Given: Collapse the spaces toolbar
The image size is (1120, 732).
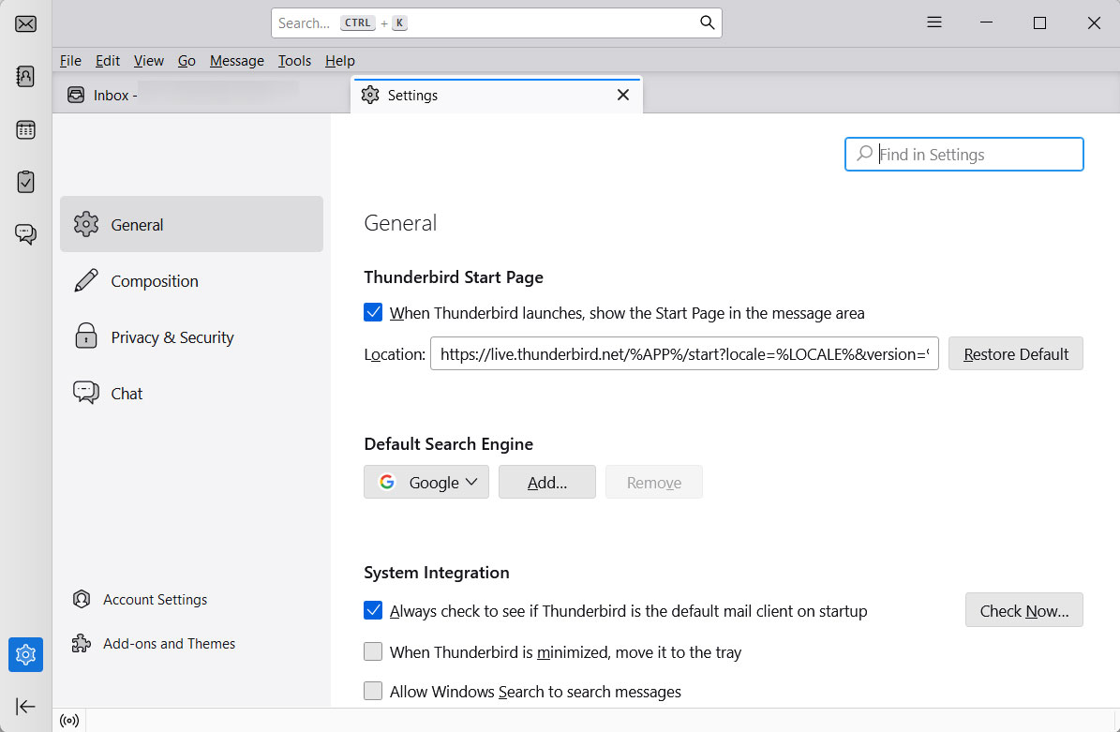Looking at the screenshot, I should tap(26, 706).
